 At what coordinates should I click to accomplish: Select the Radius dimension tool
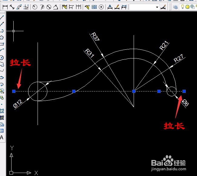(35, 7)
